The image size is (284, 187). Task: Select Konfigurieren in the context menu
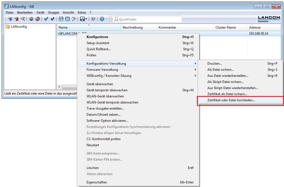point(97,37)
